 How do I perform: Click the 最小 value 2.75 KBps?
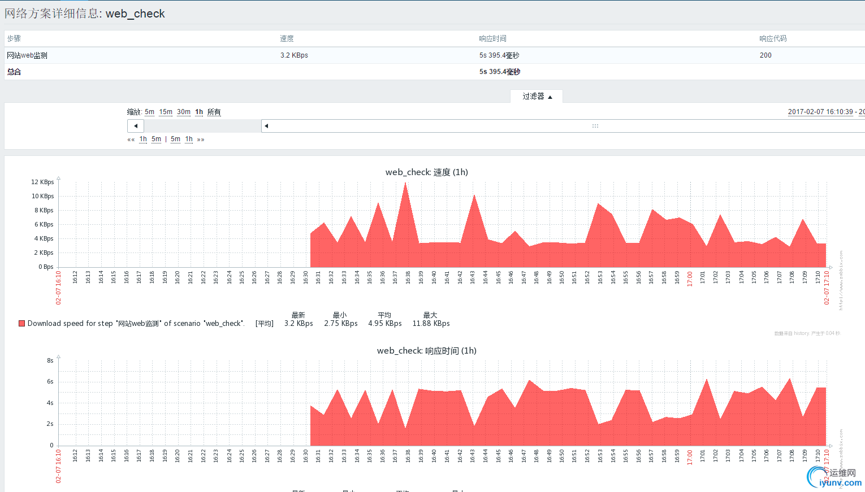(x=341, y=324)
